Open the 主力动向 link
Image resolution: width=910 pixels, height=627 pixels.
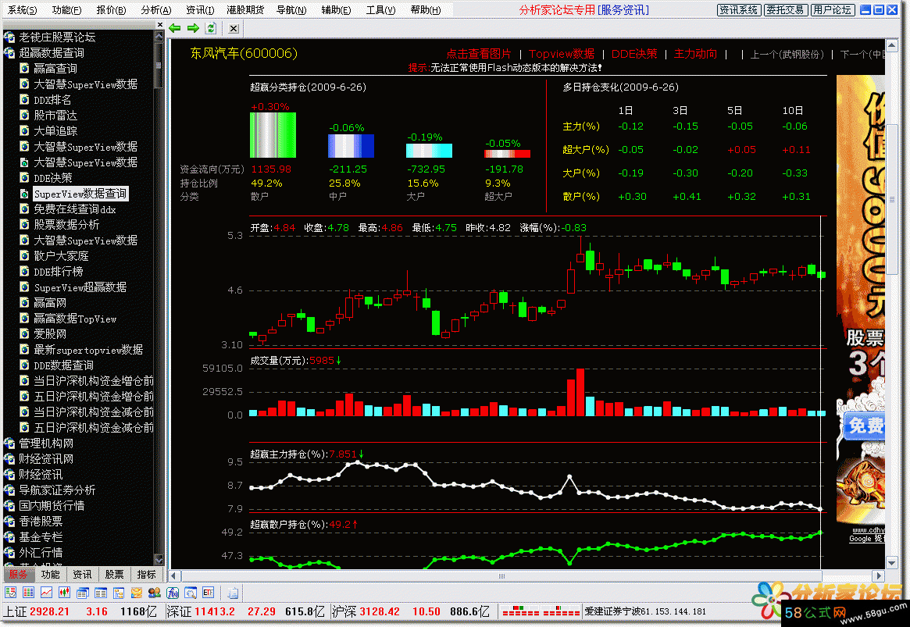tap(695, 54)
